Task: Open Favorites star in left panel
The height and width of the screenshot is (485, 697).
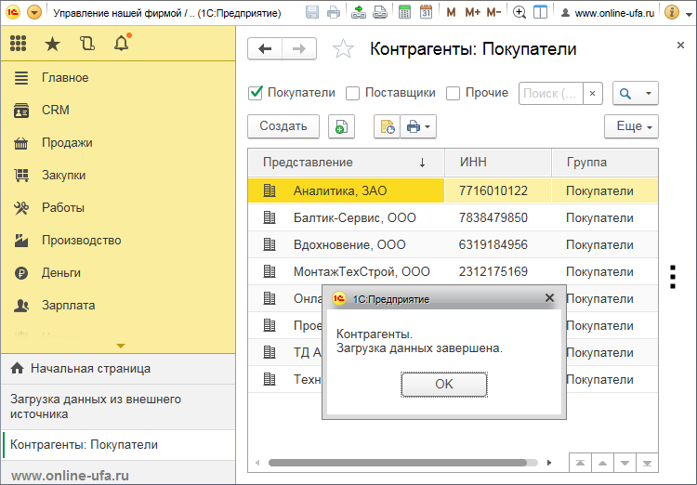Action: pyautogui.click(x=52, y=44)
